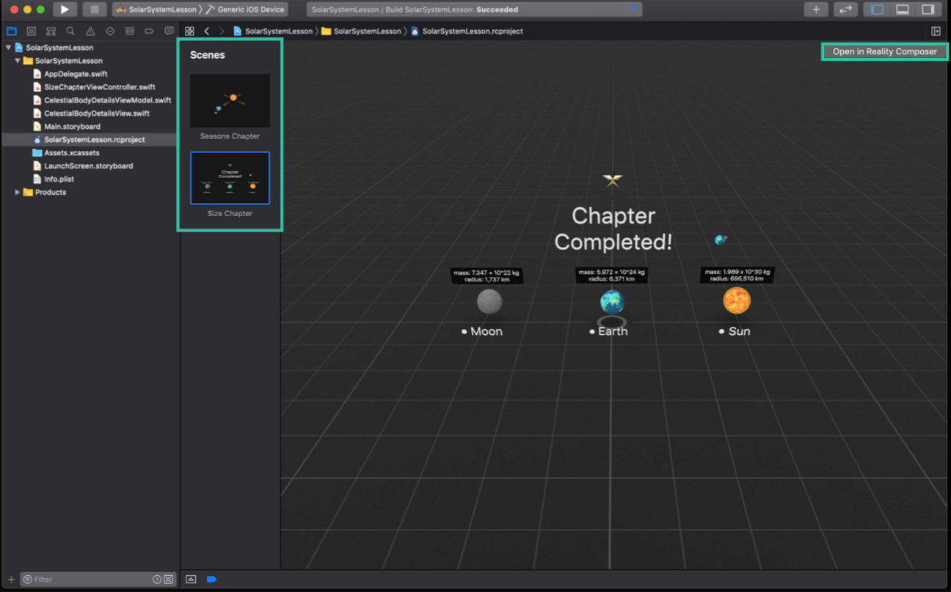Click SolarSystemLesson.rcproject in breadcrumb

[x=467, y=32]
